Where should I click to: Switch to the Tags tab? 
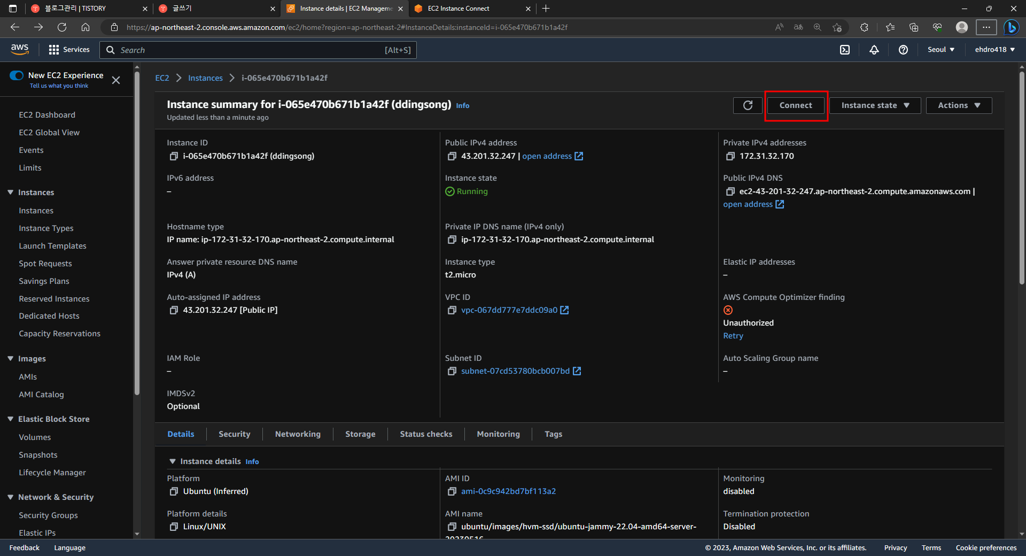click(x=553, y=434)
